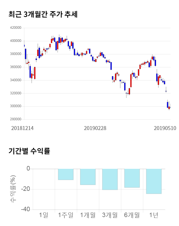This screenshot has height=226, width=179.
Task: Click the 6개월 return bar
Action: (x=132, y=178)
